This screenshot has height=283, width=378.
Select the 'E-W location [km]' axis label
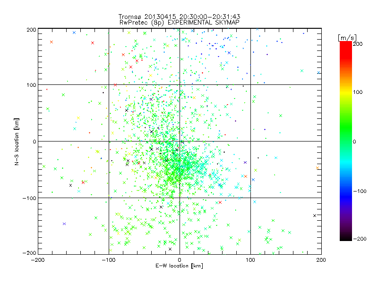tap(179, 266)
